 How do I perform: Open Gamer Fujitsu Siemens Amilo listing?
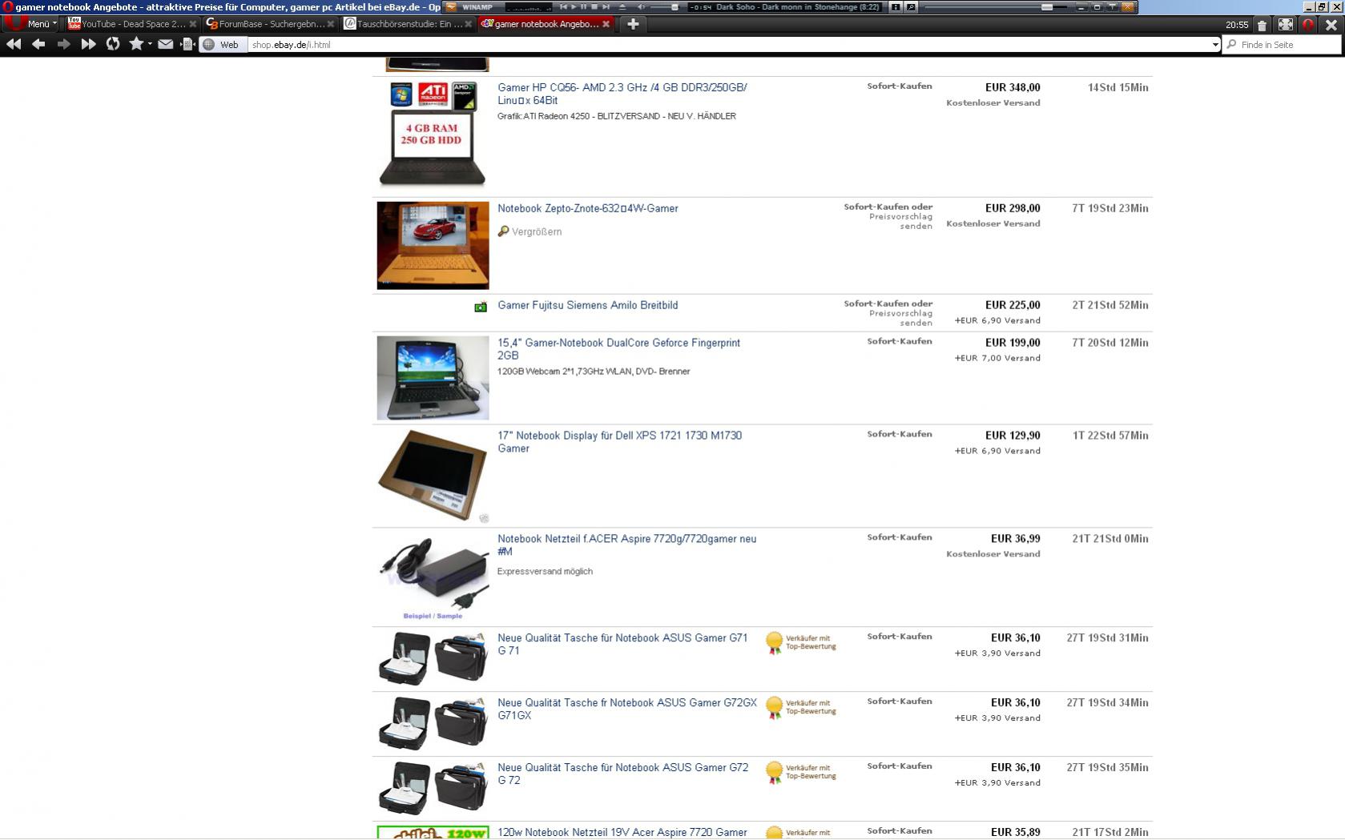click(x=588, y=305)
